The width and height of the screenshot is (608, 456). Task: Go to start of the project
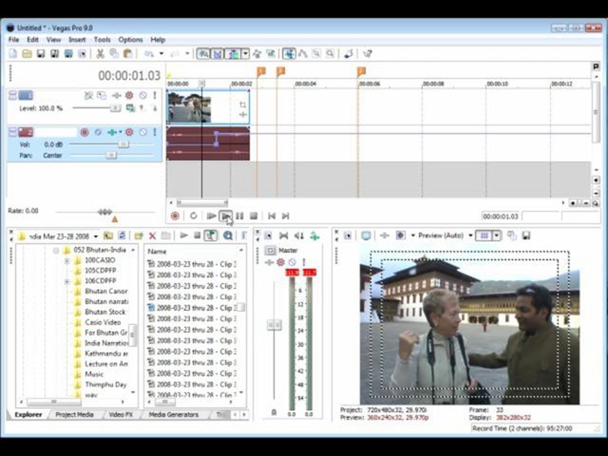[272, 216]
